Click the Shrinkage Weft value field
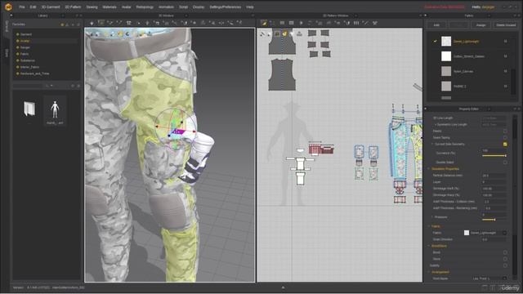Screen dimensions: 523x294 [494, 189]
